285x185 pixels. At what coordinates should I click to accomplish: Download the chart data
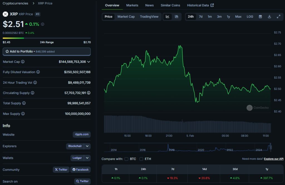[x=269, y=17]
